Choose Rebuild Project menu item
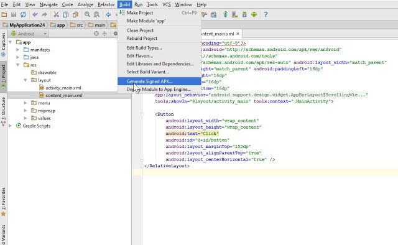This screenshot has width=398, height=245. tap(159, 39)
